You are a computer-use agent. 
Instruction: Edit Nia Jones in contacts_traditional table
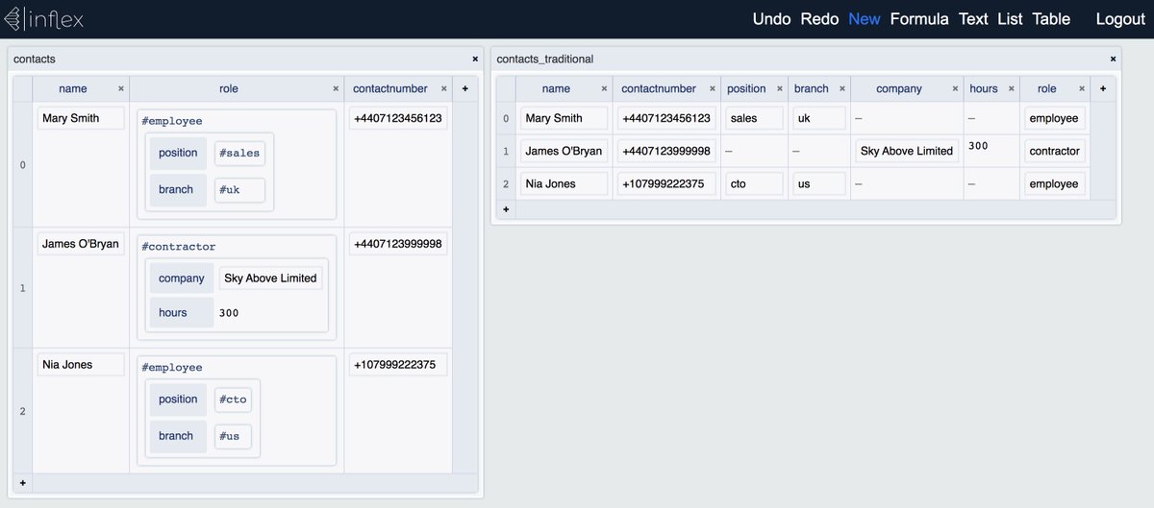pyautogui.click(x=564, y=183)
